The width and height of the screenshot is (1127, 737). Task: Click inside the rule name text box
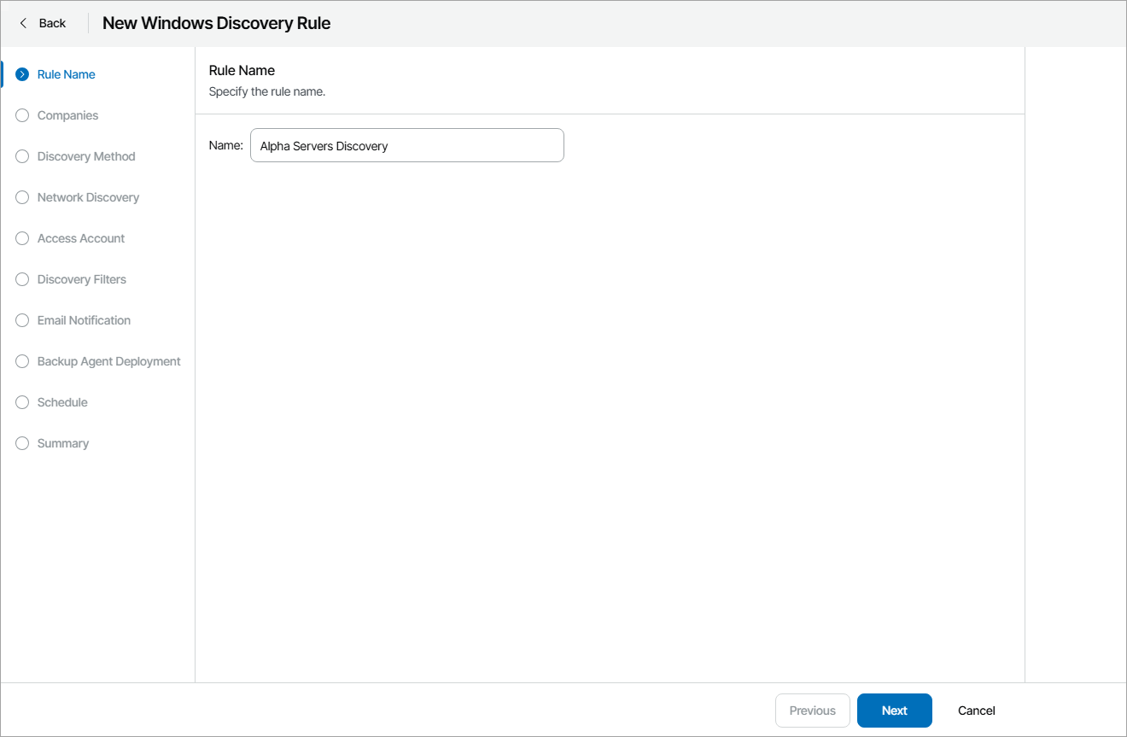[x=406, y=145]
